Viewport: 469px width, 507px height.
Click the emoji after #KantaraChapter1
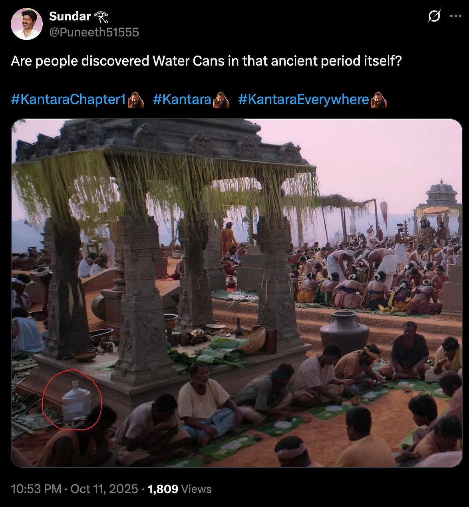pos(135,100)
